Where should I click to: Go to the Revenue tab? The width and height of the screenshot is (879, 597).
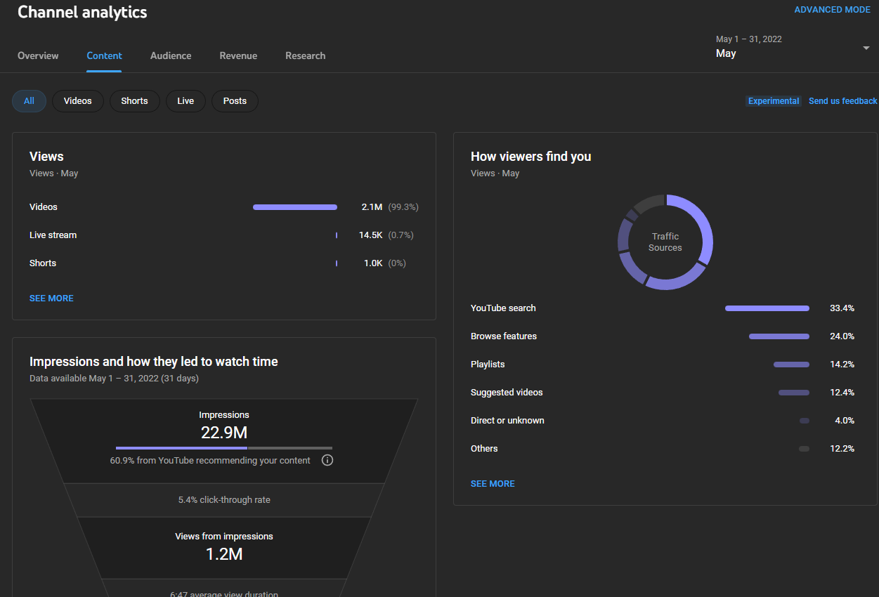pos(238,55)
